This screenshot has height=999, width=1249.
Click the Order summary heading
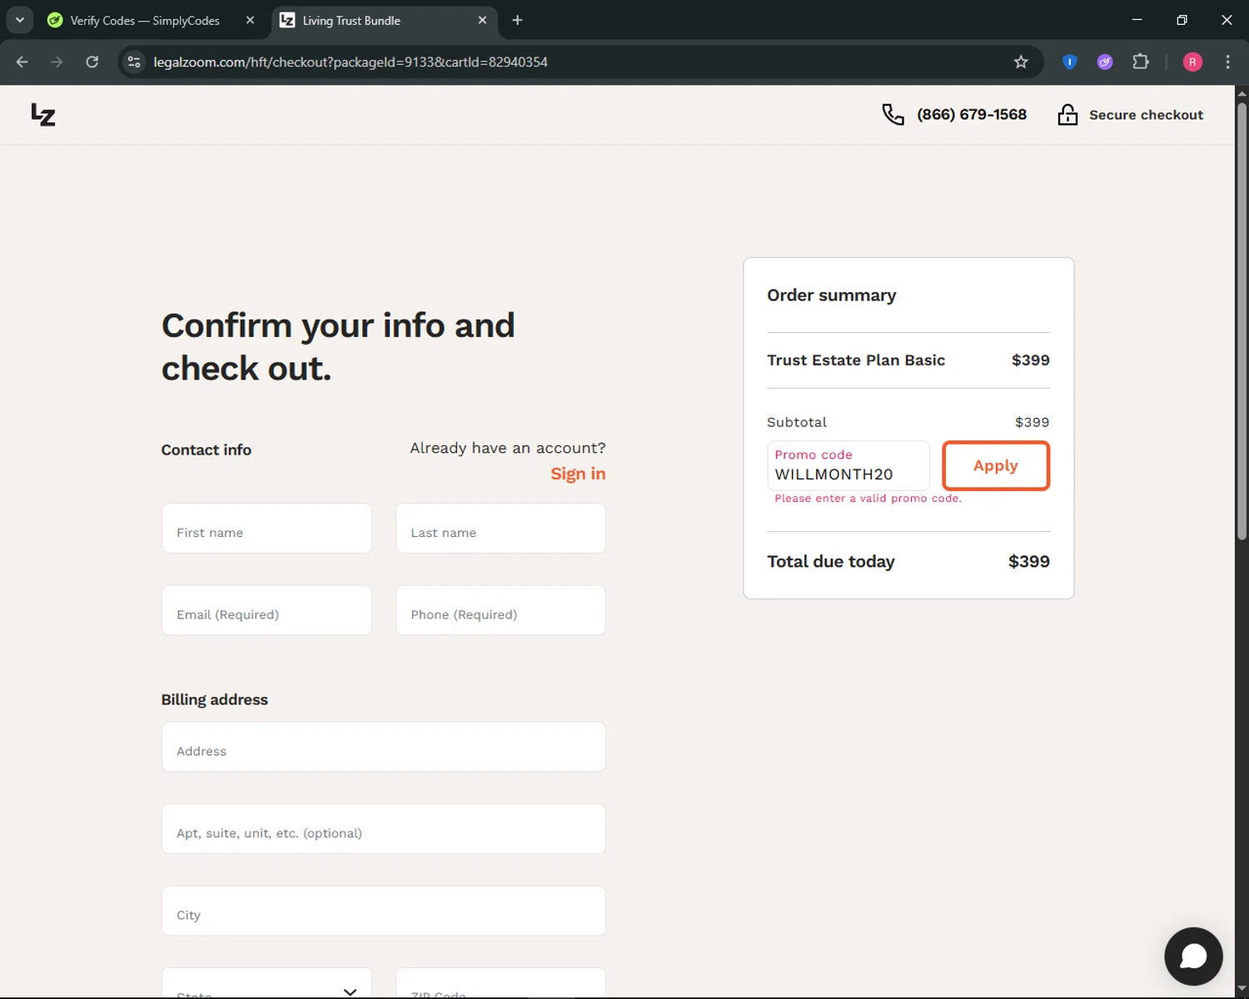click(831, 296)
